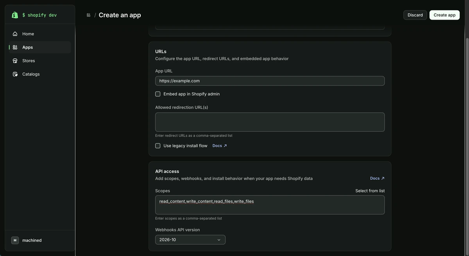Click the Home icon in sidebar
This screenshot has width=469, height=256.
15,34
